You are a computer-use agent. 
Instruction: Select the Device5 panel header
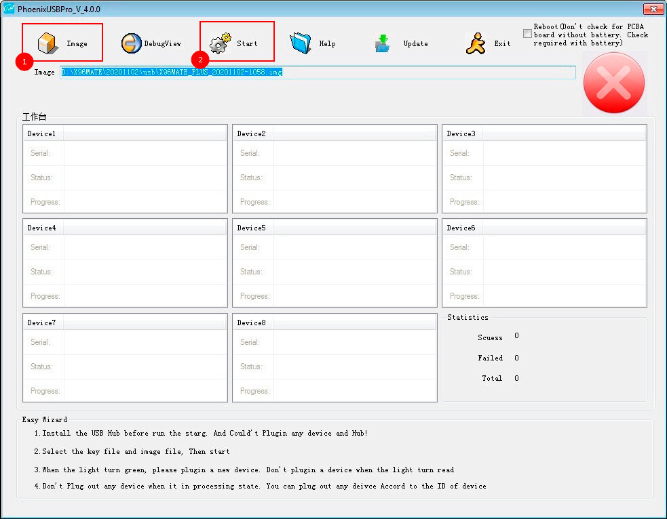[x=335, y=228]
